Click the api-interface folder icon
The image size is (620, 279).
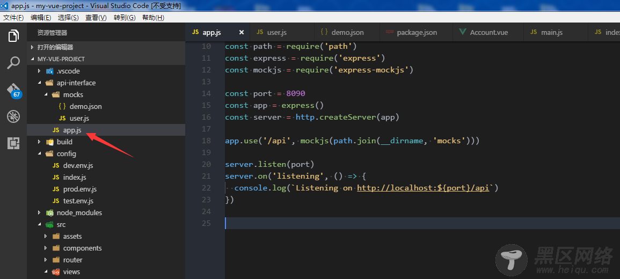coord(49,83)
